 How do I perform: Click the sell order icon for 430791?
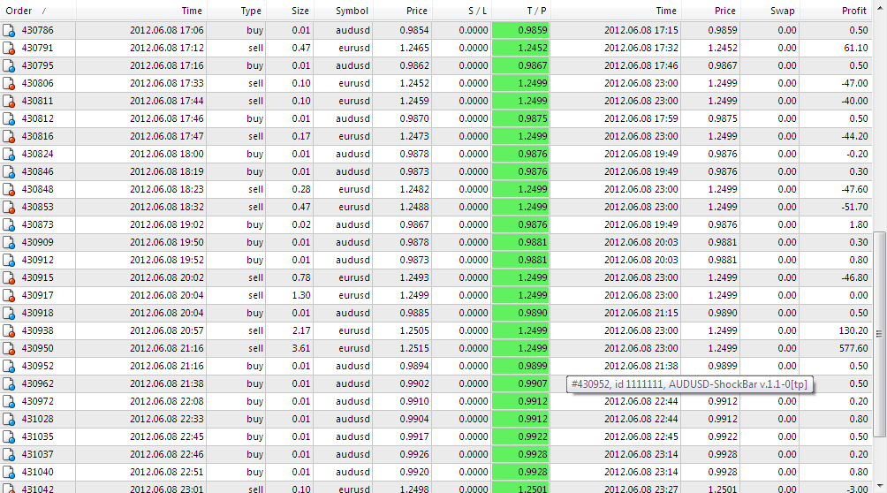[9, 48]
